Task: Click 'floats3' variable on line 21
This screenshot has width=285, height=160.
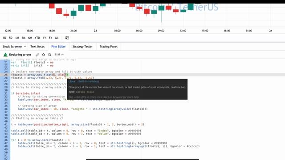Action: coord(40,62)
